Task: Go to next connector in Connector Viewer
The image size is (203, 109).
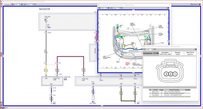Action: tap(155, 49)
